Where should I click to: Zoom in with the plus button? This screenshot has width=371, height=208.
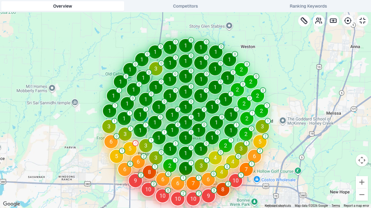[x=362, y=182]
